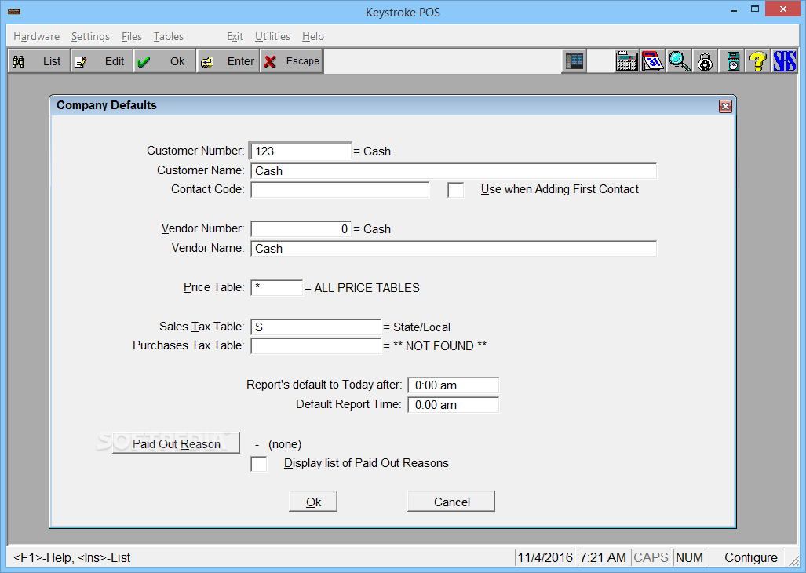Image resolution: width=806 pixels, height=573 pixels.
Task: Open the Help menu
Action: coord(313,36)
